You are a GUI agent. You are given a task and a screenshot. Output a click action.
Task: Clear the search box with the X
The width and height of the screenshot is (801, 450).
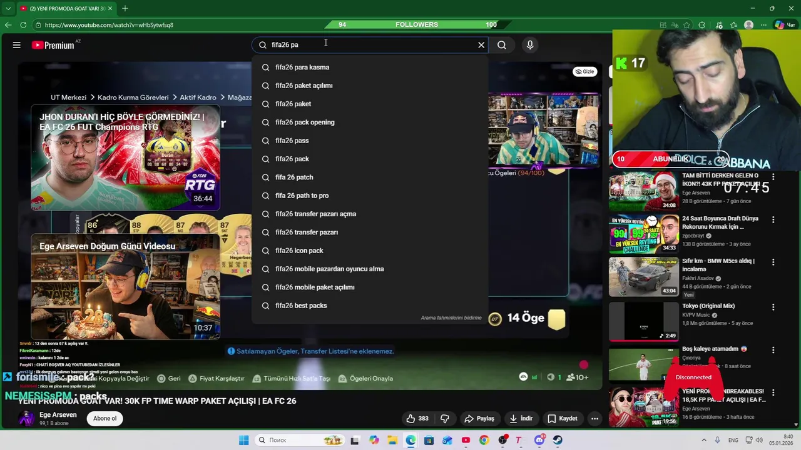481,45
